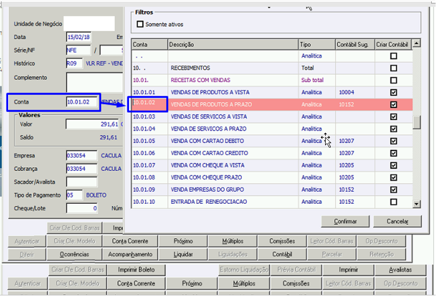The width and height of the screenshot is (436, 298).
Task: Click the Data field showing 15/02/18
Action: (x=79, y=37)
